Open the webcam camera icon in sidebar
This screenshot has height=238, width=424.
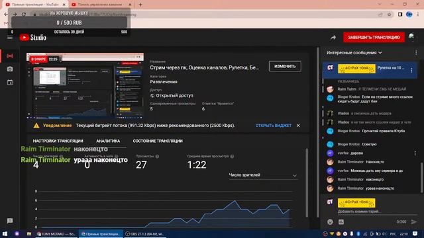(10, 69)
